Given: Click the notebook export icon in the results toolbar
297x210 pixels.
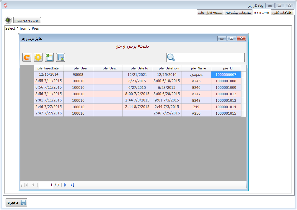Looking at the screenshot, I should point(61,57).
